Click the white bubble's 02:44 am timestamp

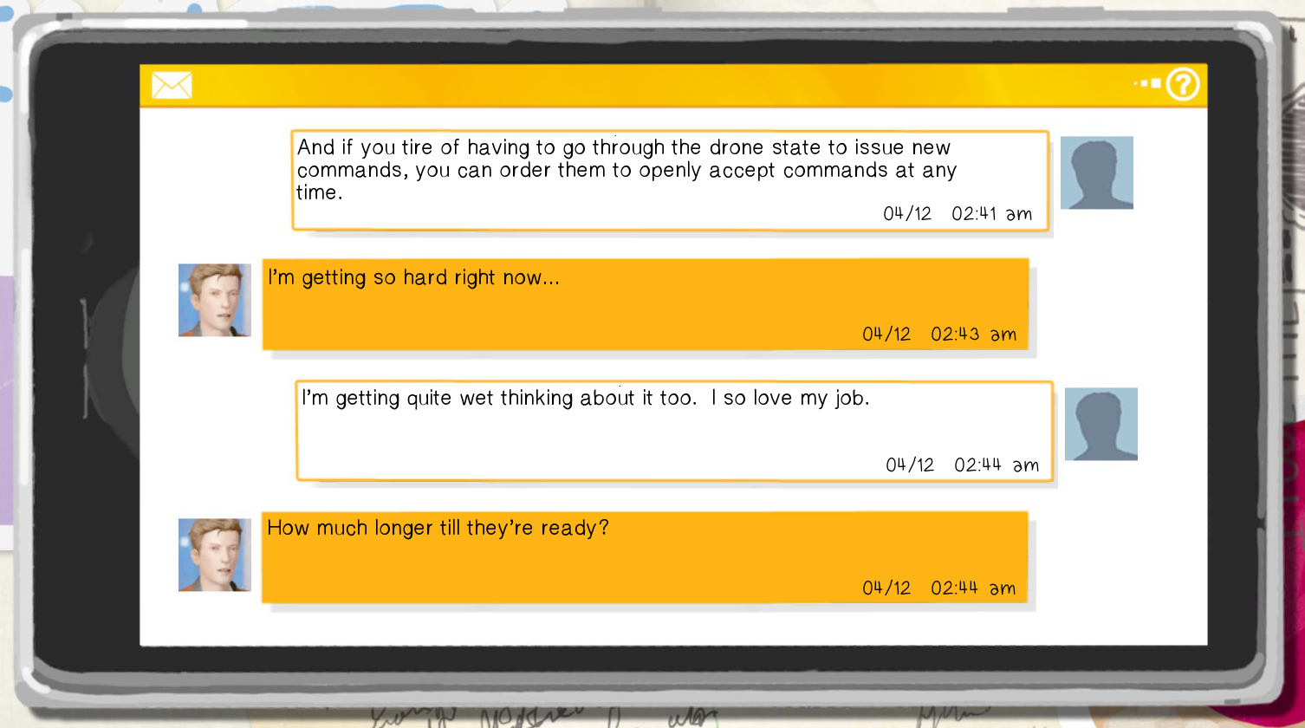[x=962, y=465]
